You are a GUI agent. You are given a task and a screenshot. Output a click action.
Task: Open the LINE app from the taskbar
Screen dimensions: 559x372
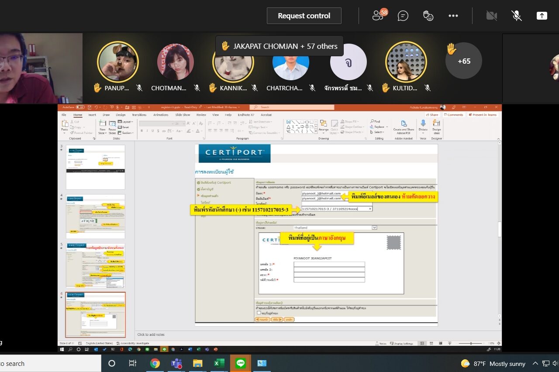(x=241, y=363)
